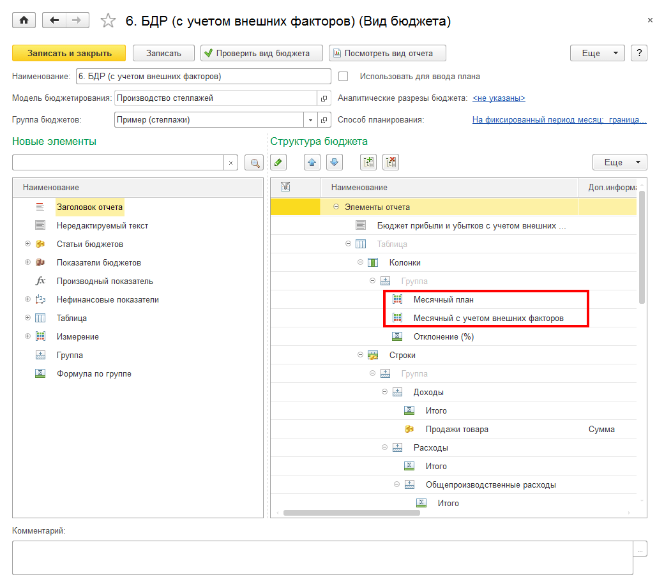The height and width of the screenshot is (584, 664).
Task: Collapse the Колонки node in budget structure
Action: 360,262
